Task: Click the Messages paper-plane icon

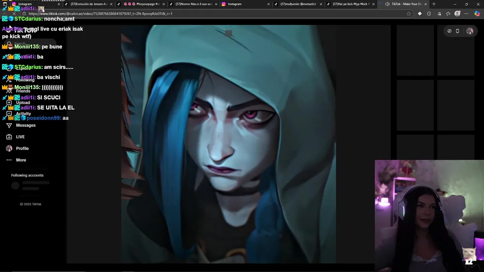Action: pos(9,125)
